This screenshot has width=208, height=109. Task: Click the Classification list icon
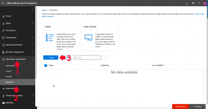click(x=4, y=38)
